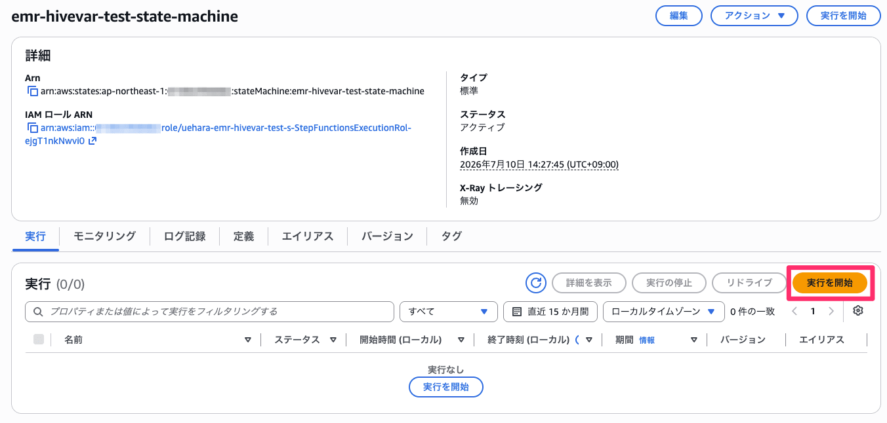Screen dimensions: 887x423
Task: Sort by ステータス column arrow
Action: [333, 340]
